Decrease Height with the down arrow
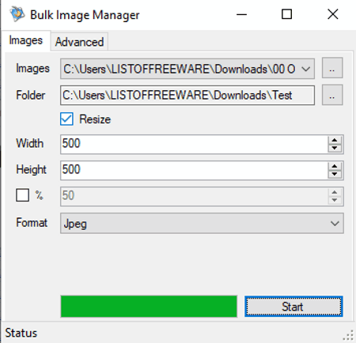 coord(335,174)
